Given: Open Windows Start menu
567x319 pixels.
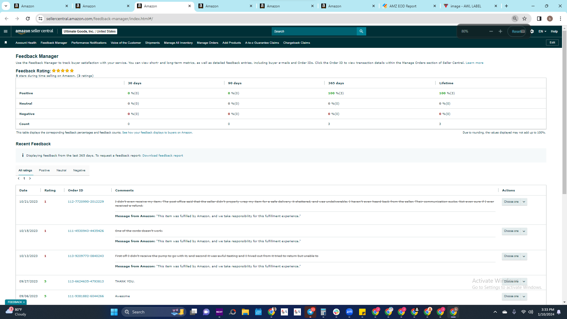Looking at the screenshot, I should (x=114, y=312).
